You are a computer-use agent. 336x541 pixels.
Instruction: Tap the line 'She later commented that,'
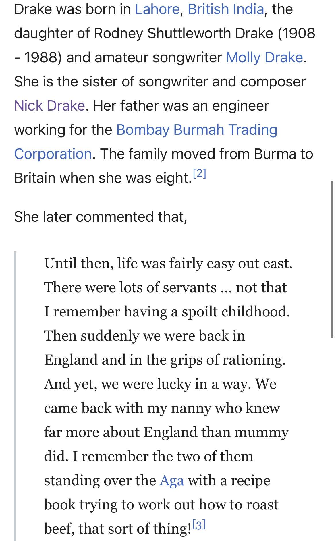(101, 217)
